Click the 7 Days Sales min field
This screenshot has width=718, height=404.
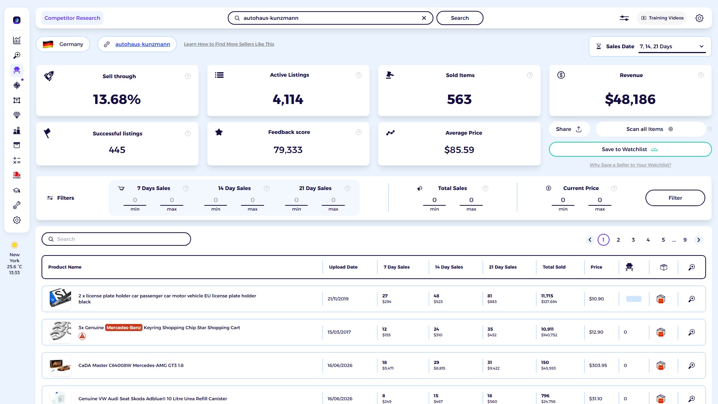(135, 200)
